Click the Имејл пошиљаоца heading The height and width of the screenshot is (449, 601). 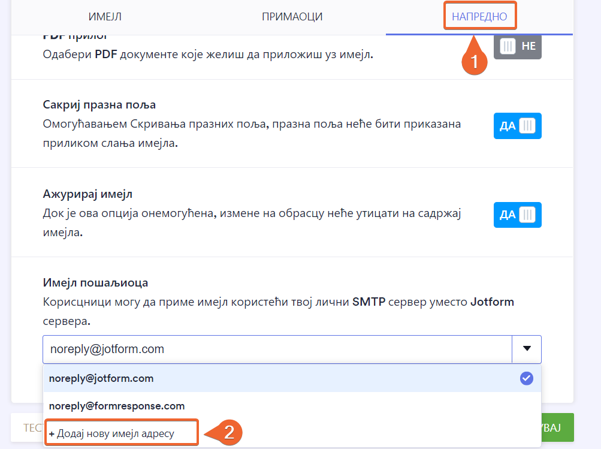tap(95, 282)
